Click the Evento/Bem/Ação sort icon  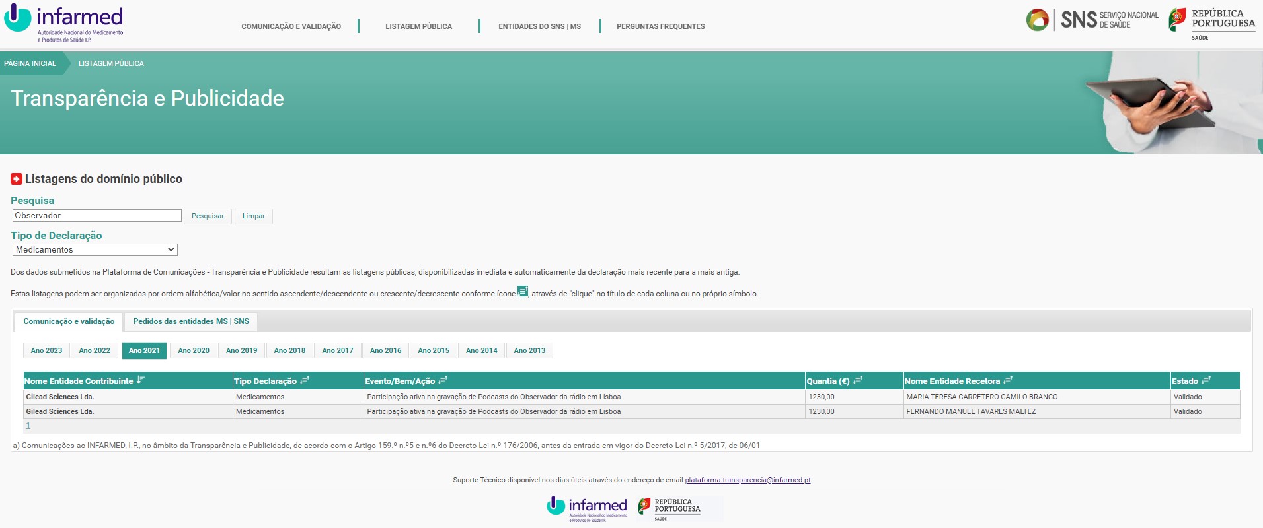pos(443,380)
